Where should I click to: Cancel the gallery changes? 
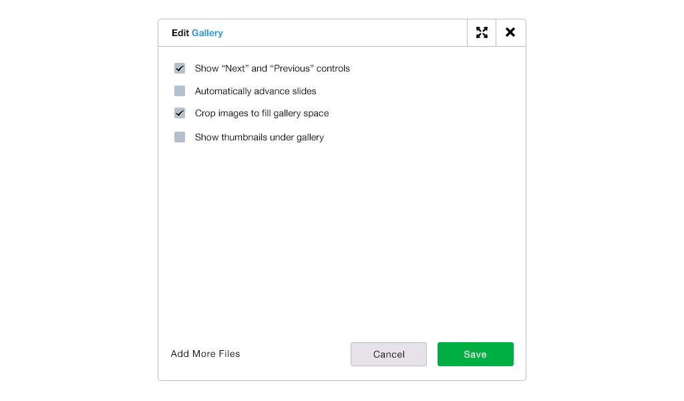coord(389,354)
